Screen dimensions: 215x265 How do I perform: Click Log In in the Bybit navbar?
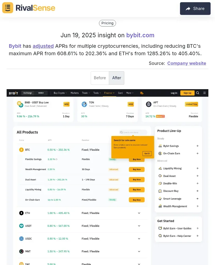pos(174,93)
